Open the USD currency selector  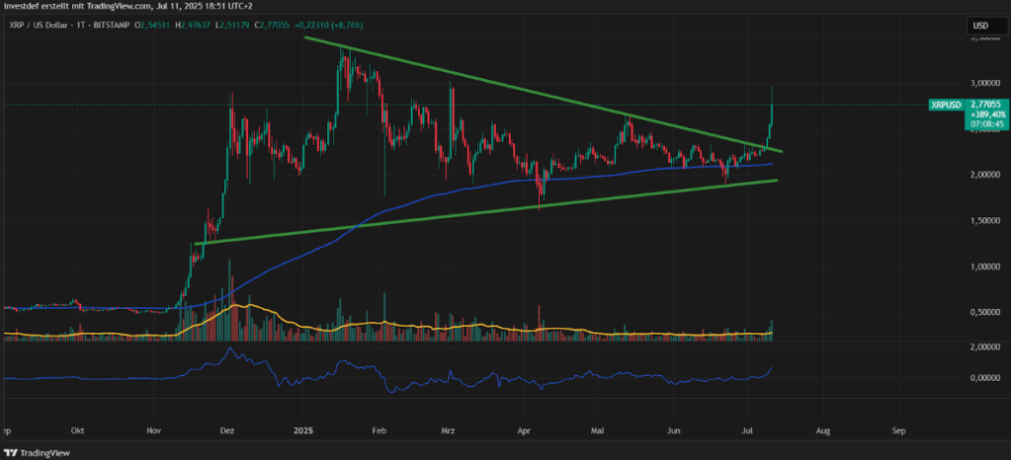(981, 27)
